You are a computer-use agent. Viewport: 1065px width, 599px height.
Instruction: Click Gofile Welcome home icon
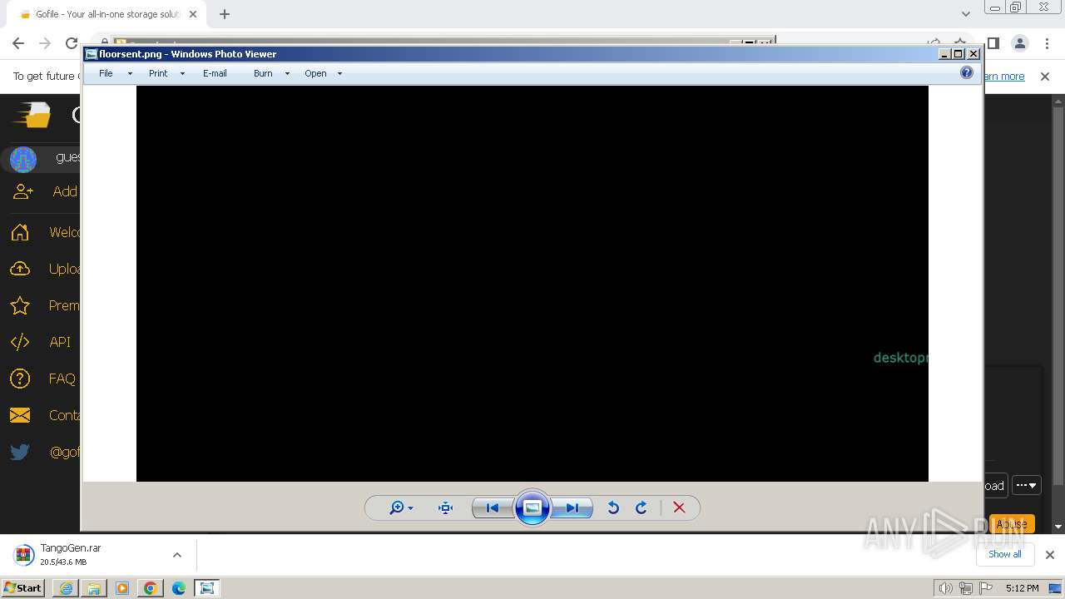(x=20, y=232)
